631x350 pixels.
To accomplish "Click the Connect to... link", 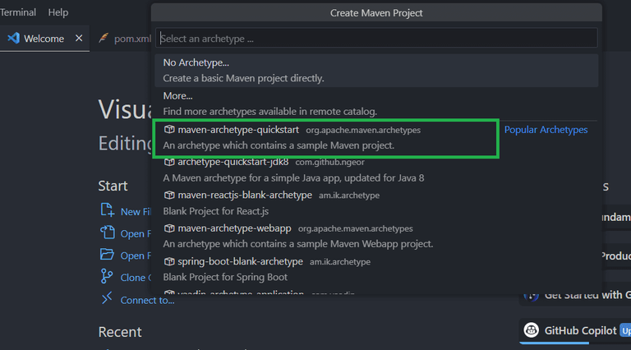I will pyautogui.click(x=147, y=300).
